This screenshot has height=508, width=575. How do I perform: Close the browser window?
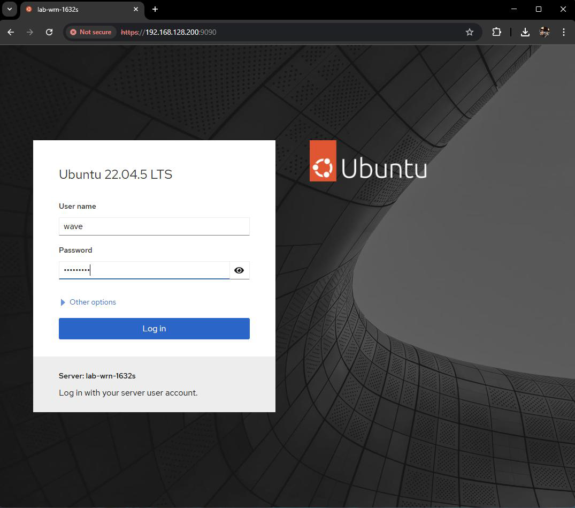tap(563, 9)
